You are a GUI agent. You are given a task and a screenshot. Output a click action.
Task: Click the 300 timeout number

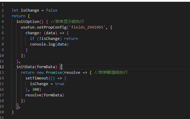click(x=35, y=89)
